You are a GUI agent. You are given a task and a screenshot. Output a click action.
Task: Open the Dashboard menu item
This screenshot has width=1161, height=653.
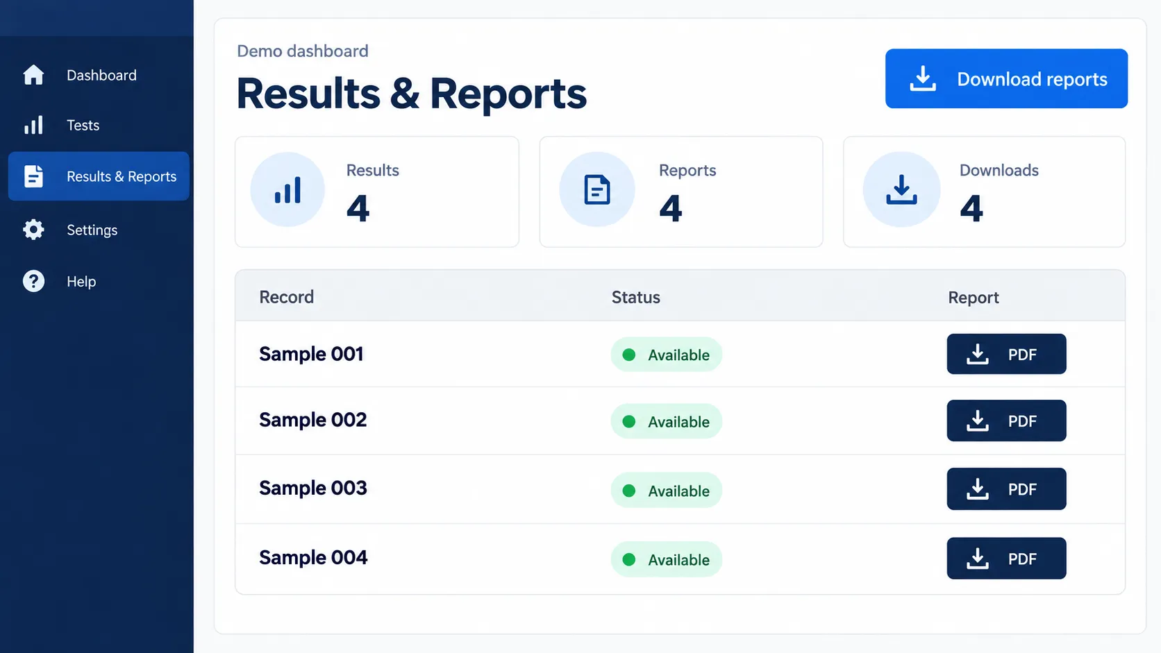click(x=99, y=75)
